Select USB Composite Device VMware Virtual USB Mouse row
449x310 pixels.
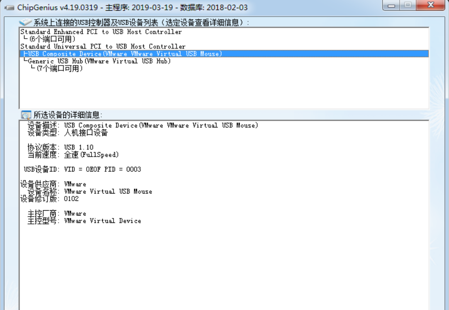coord(224,54)
